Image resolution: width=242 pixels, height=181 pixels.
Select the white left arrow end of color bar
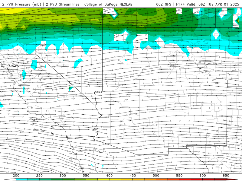click(x=10, y=179)
